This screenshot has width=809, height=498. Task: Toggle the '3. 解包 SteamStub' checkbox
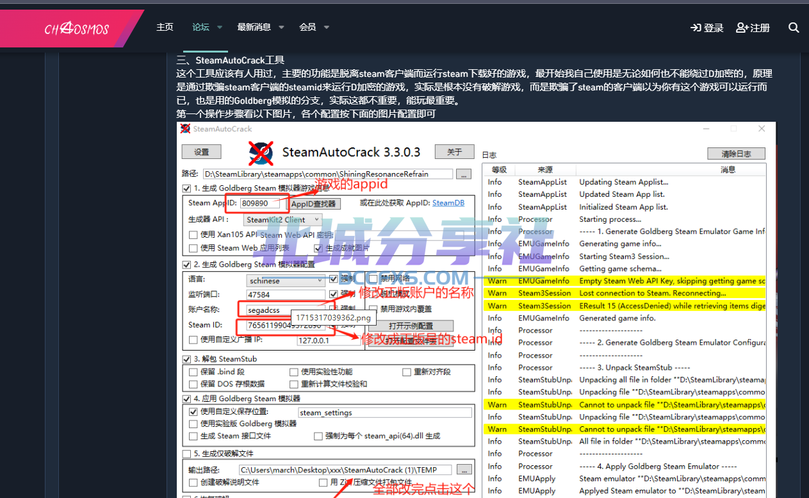[186, 359]
